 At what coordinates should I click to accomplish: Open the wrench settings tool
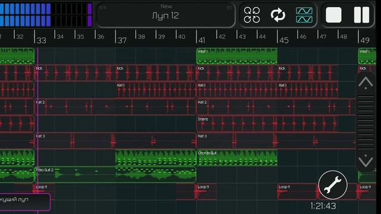click(333, 185)
